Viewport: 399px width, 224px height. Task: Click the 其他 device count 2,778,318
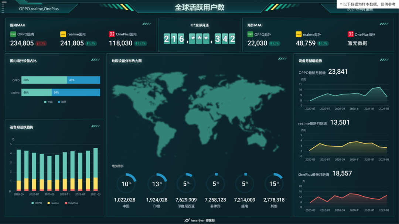click(274, 200)
